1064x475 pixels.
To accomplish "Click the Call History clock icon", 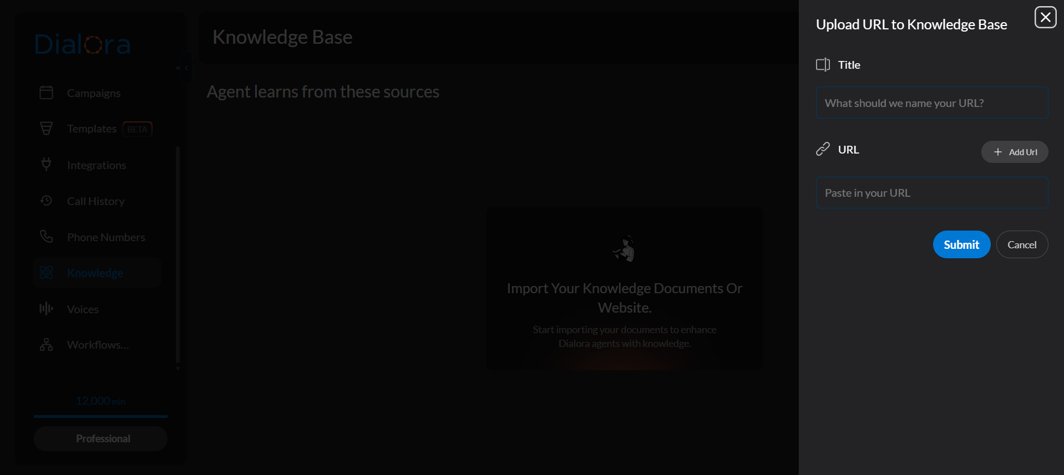I will (x=47, y=201).
